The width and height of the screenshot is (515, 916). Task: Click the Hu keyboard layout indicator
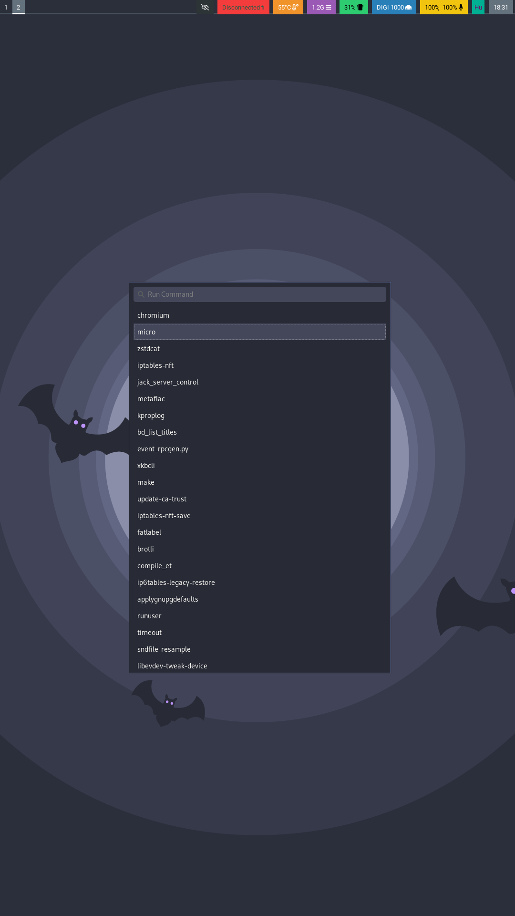pyautogui.click(x=478, y=7)
